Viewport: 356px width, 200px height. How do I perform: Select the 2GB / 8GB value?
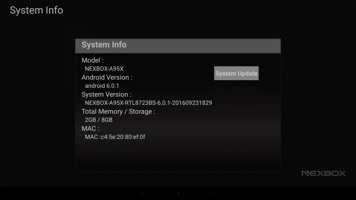[99, 120]
